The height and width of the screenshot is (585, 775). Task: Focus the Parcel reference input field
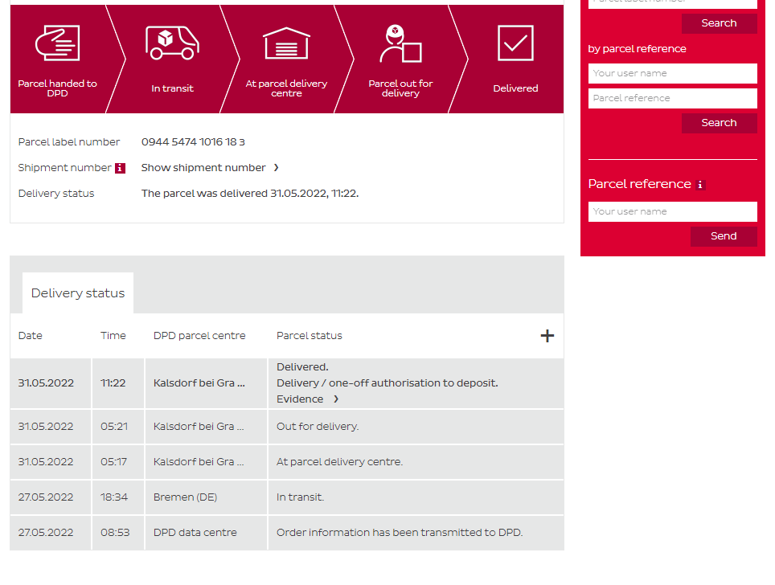(x=672, y=98)
